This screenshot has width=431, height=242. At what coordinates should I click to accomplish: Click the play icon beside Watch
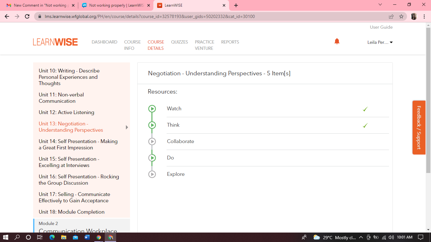[152, 109]
